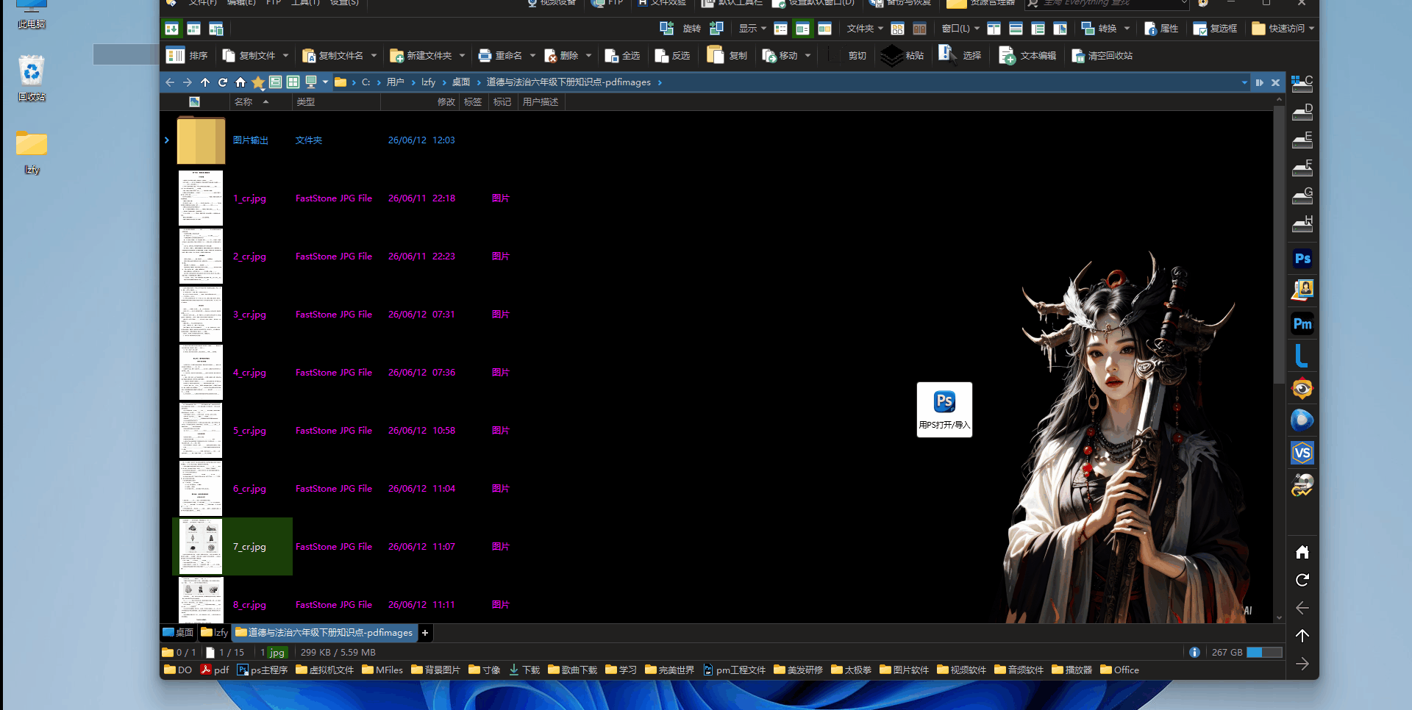The width and height of the screenshot is (1412, 710).
Task: Click 桌面 in the path breadcrumb
Action: [461, 82]
